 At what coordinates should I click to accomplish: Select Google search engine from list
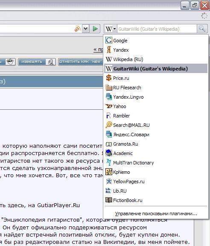pyautogui.click(x=156, y=41)
